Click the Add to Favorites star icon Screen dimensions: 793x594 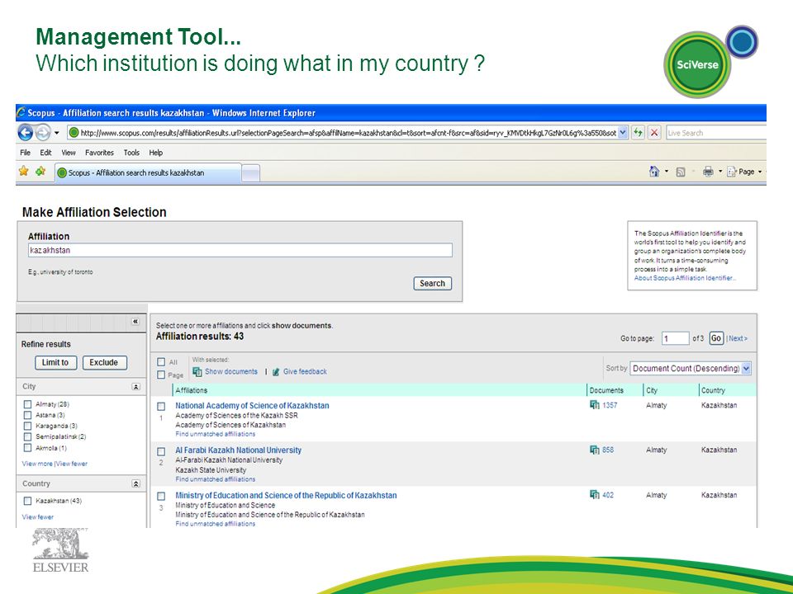pos(40,172)
